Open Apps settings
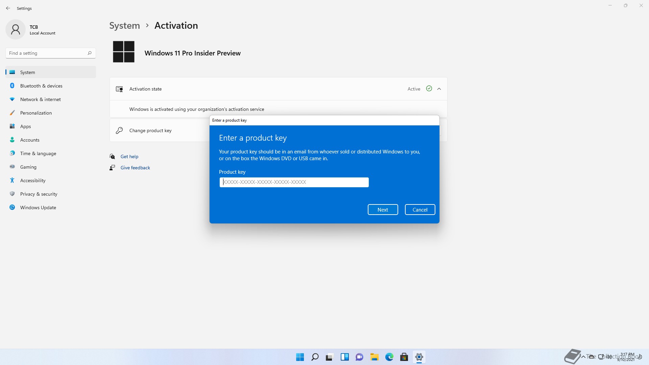Screen dimensions: 649x365 [x=51, y=126]
